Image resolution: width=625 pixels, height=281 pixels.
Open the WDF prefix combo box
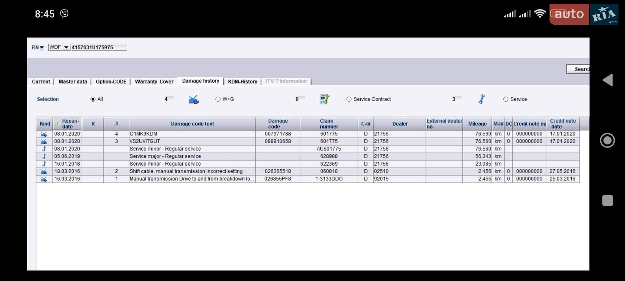[59, 47]
